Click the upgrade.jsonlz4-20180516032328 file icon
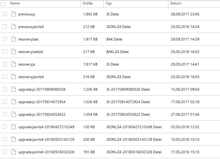 pyautogui.click(x=14, y=152)
